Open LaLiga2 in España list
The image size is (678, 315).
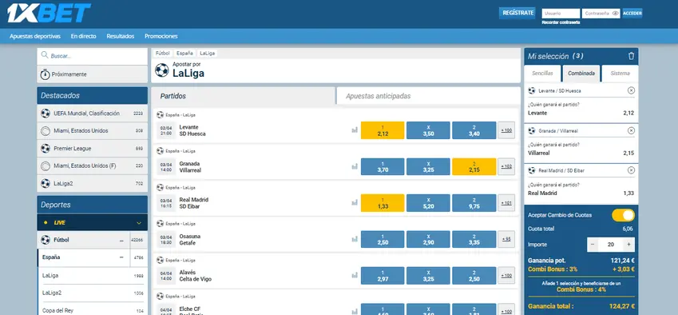93,293
